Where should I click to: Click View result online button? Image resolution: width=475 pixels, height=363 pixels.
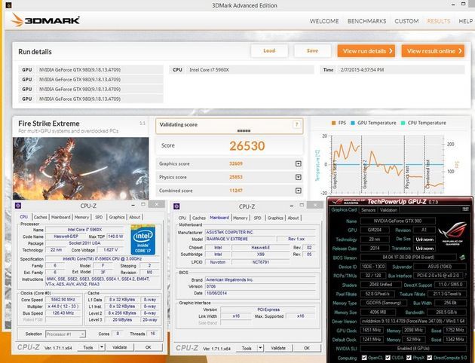click(434, 51)
